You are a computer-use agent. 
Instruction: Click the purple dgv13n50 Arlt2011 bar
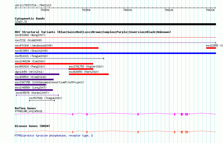pyautogui.click(x=37, y=74)
